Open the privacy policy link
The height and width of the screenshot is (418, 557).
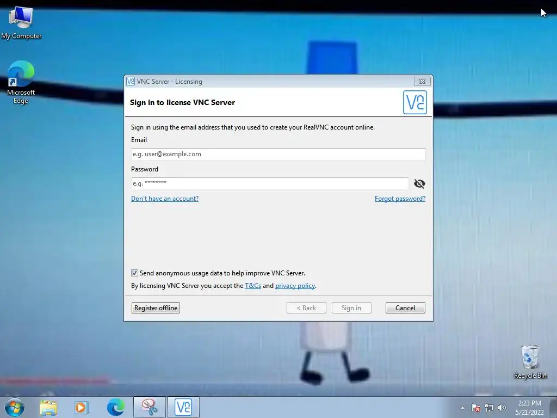pyautogui.click(x=295, y=286)
